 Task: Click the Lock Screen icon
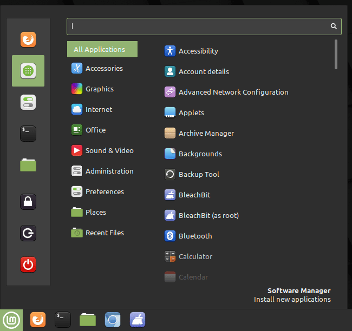(x=28, y=202)
